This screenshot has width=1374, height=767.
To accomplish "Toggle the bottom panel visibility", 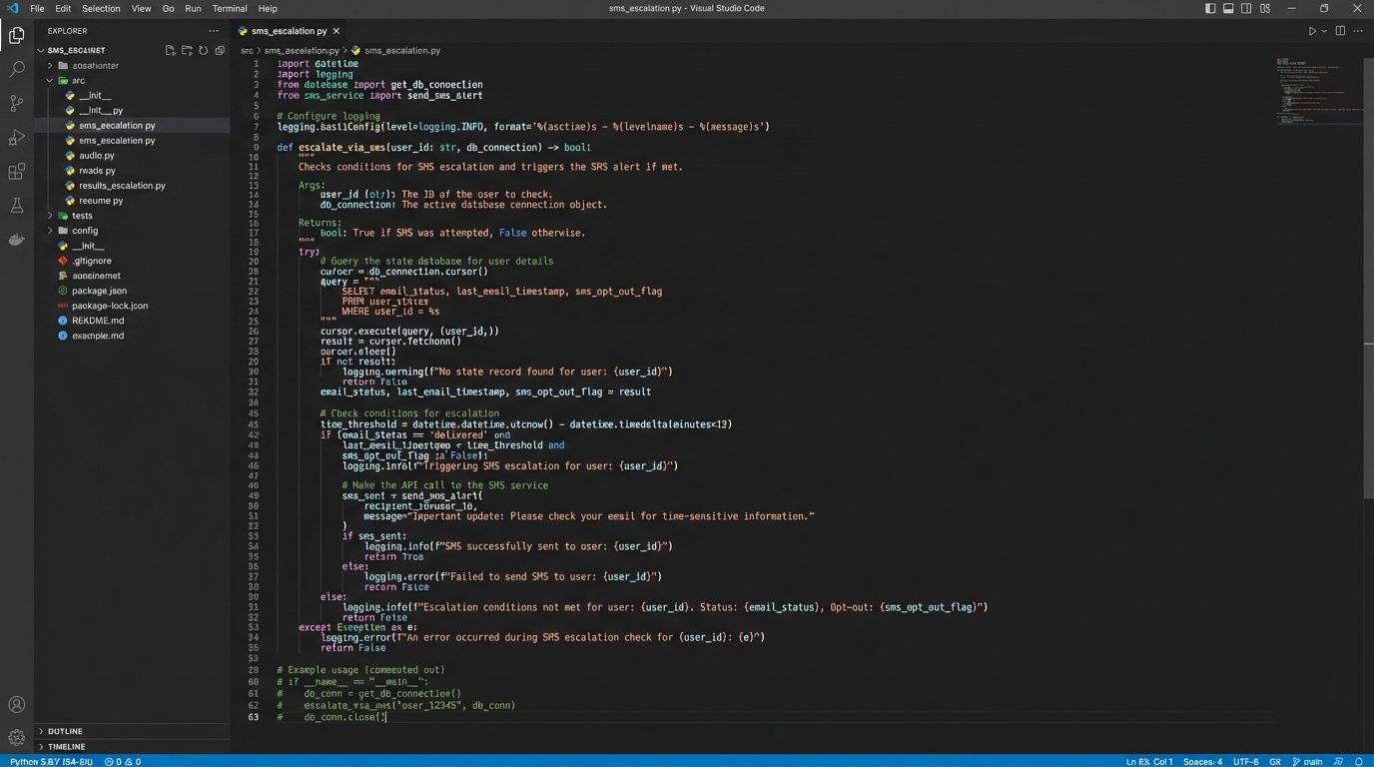I will click(1228, 8).
